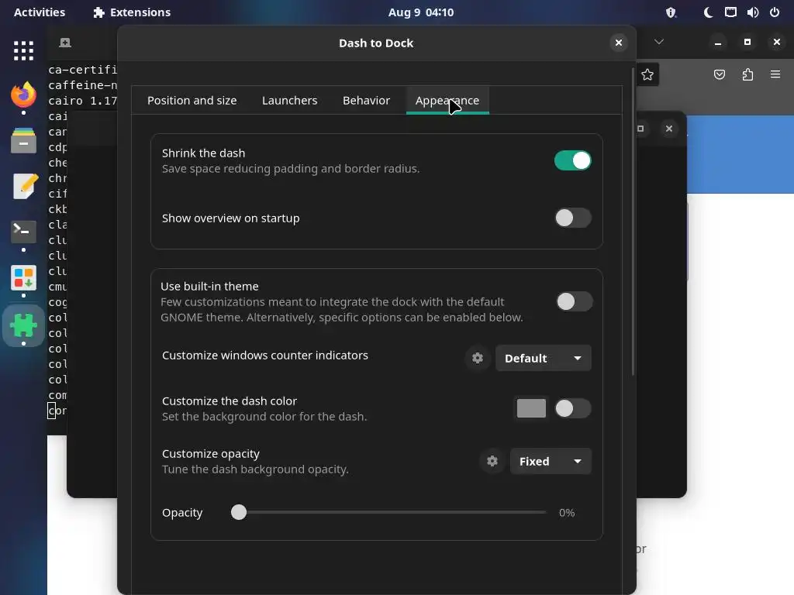The image size is (794, 595).
Task: Open Firefox extensions puzzle icon
Action: tap(747, 75)
